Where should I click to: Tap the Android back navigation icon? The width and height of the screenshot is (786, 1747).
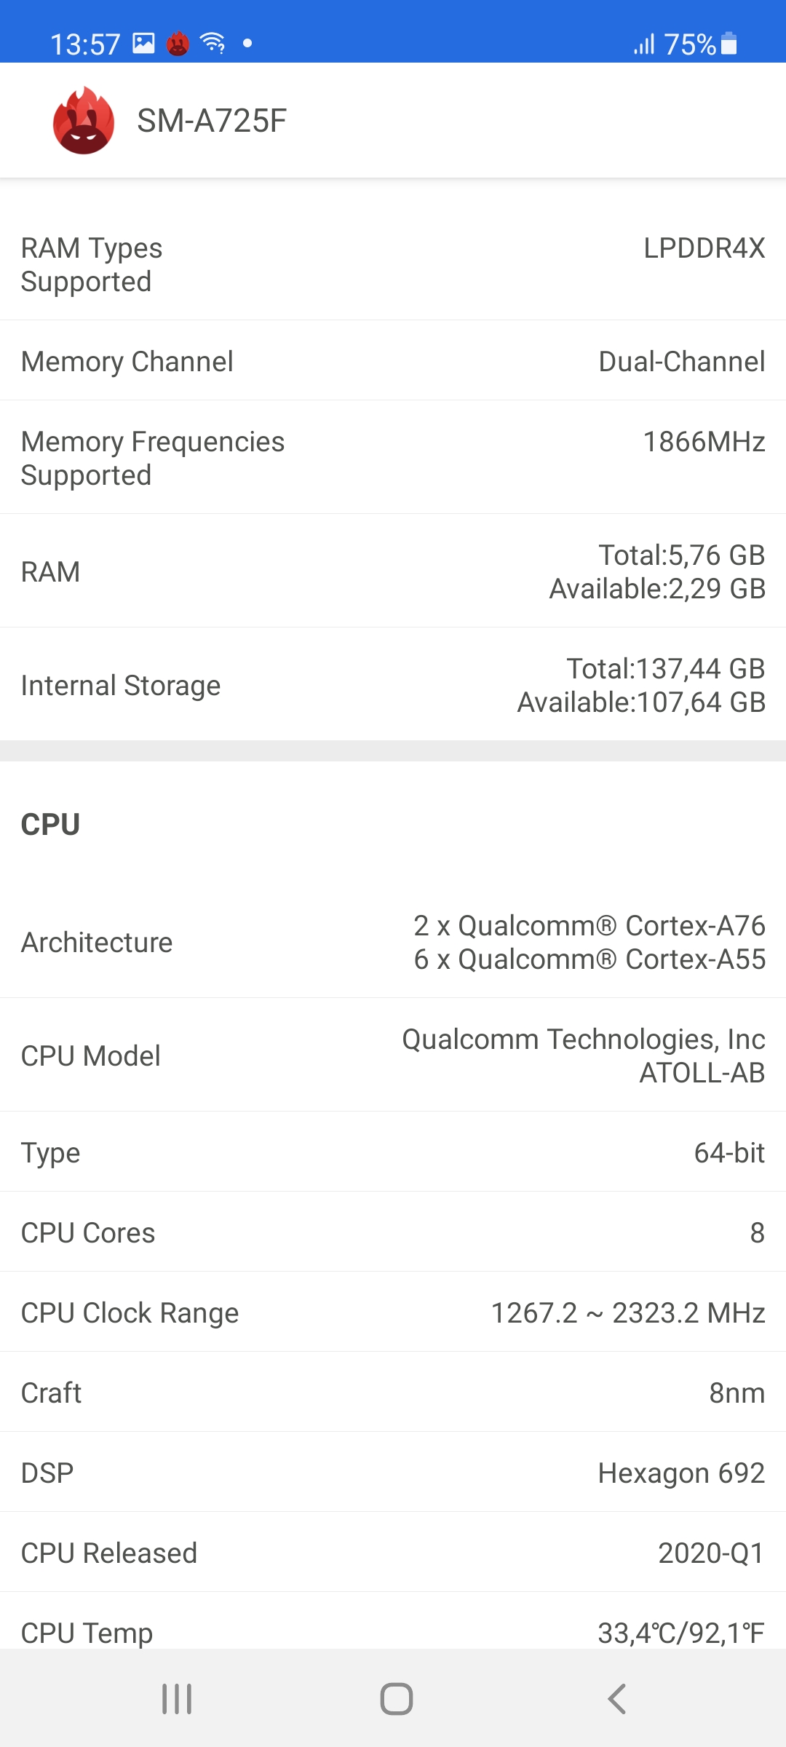pyautogui.click(x=616, y=1699)
